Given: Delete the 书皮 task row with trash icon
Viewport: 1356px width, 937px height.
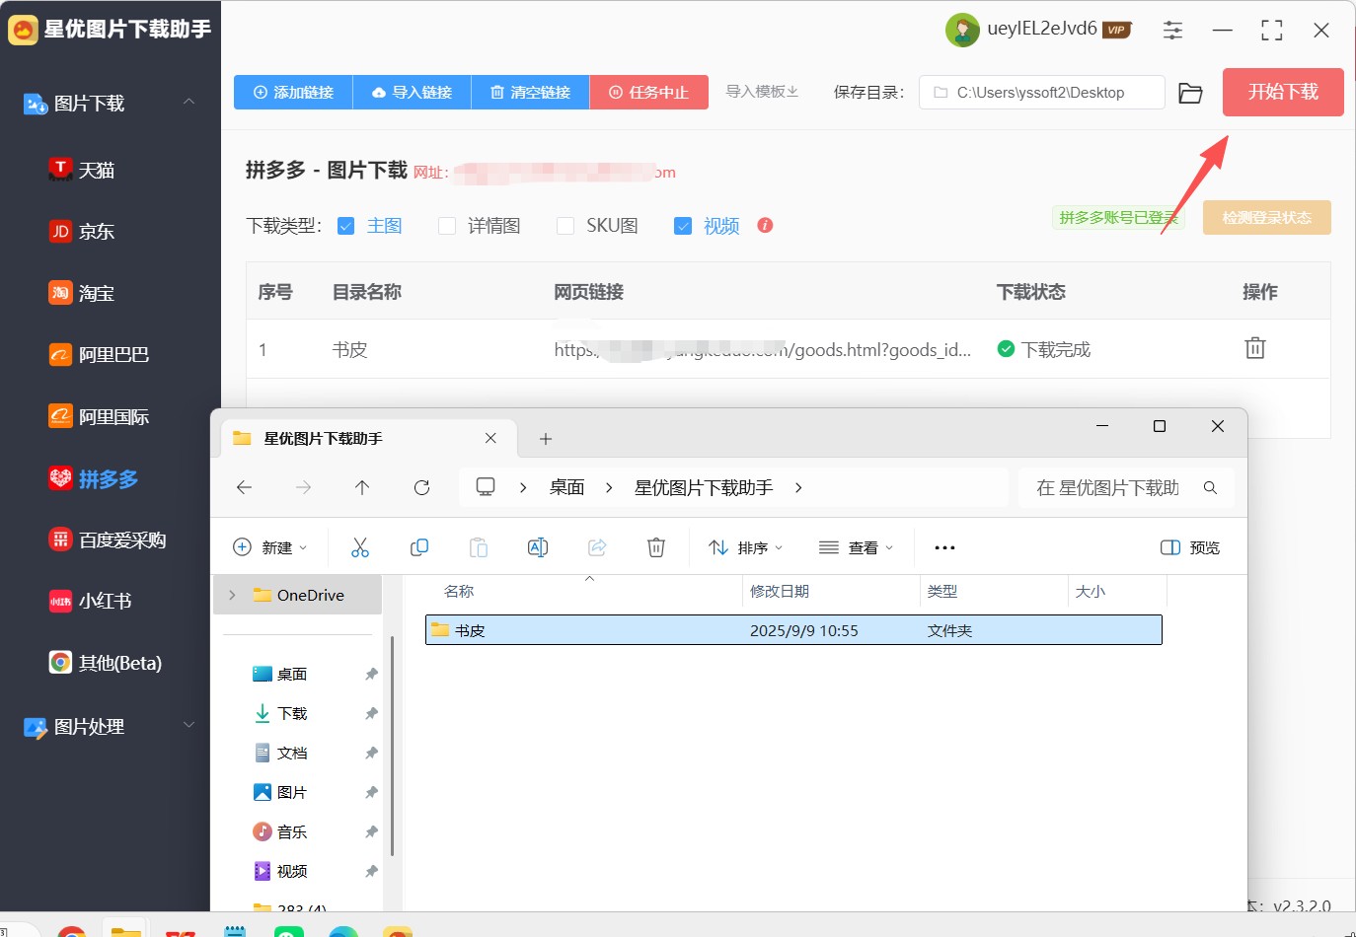Looking at the screenshot, I should (x=1255, y=348).
